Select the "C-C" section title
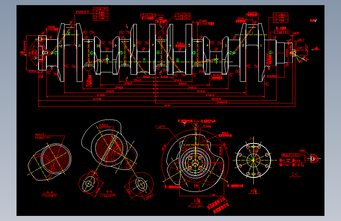Screen dimensions: 341x221 (x=295, y=174)
